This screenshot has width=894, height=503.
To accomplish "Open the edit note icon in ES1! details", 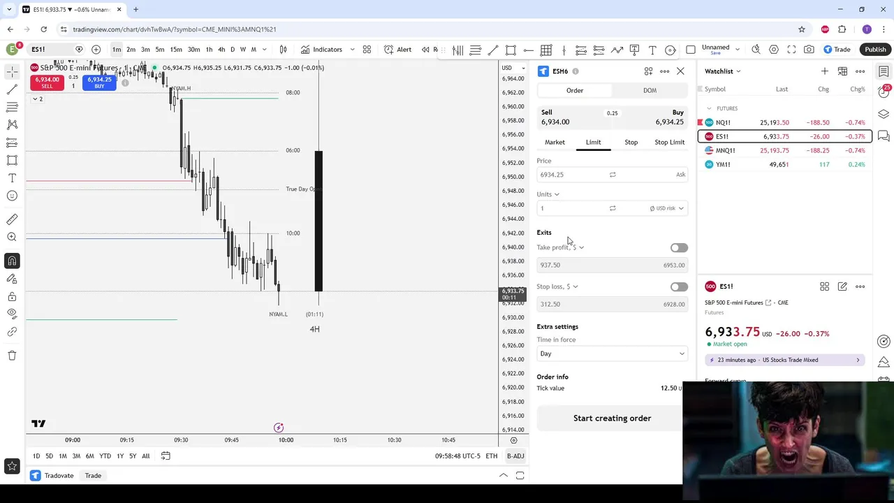I will click(842, 286).
